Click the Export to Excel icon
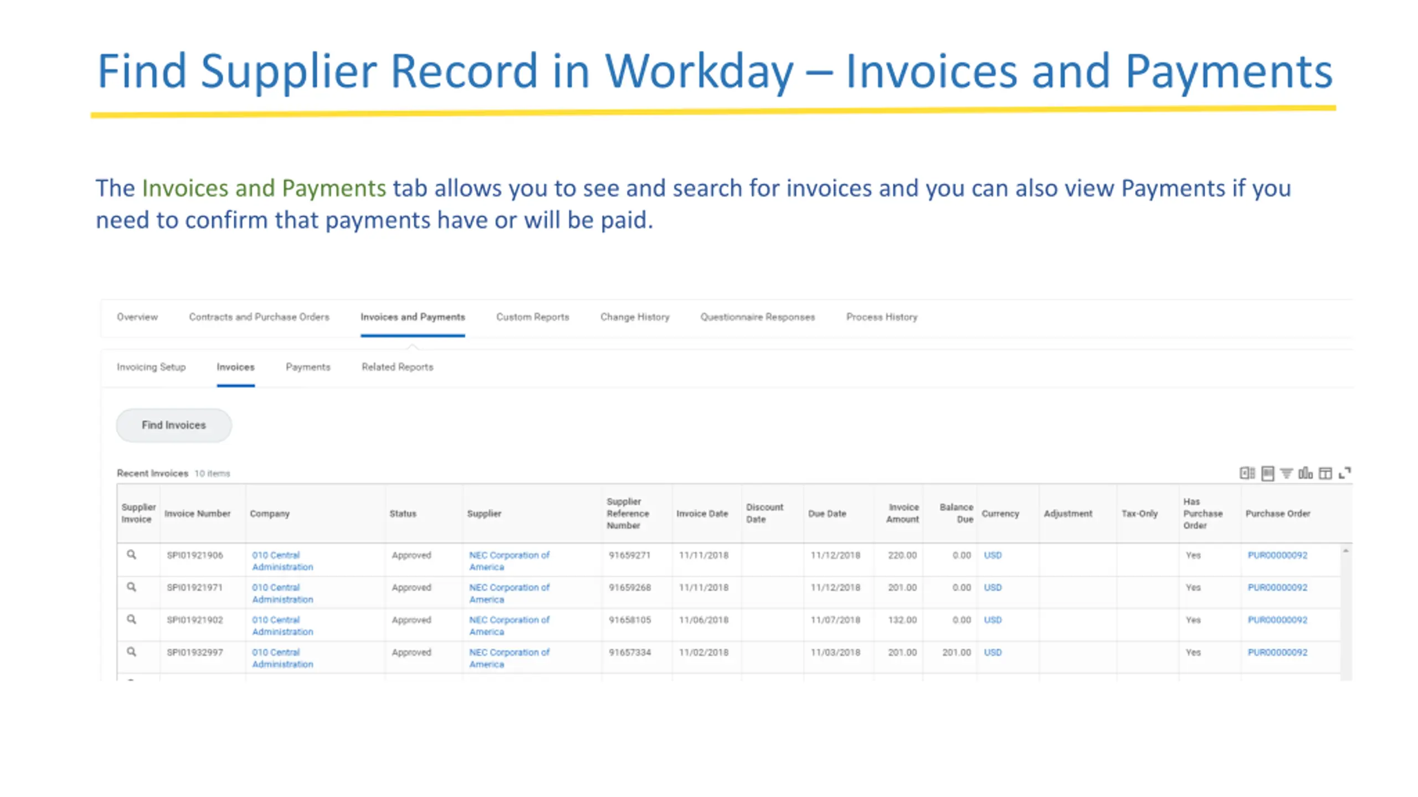 pyautogui.click(x=1247, y=473)
